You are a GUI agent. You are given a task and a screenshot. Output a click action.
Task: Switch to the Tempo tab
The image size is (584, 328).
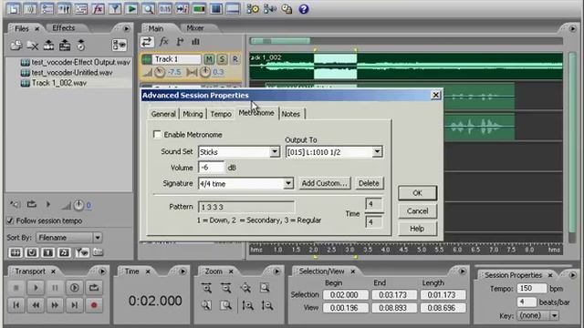[221, 114]
